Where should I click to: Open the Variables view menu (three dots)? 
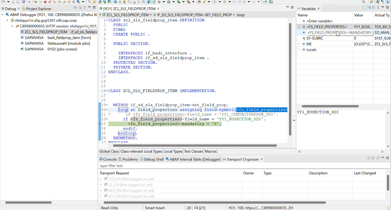(x=378, y=8)
